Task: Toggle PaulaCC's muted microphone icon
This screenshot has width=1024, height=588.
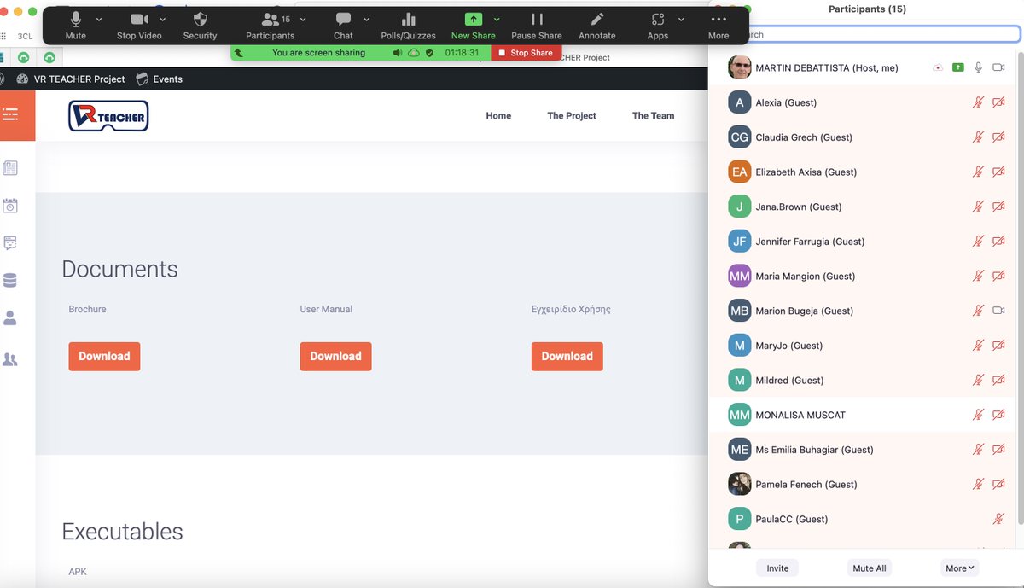Action: point(998,519)
